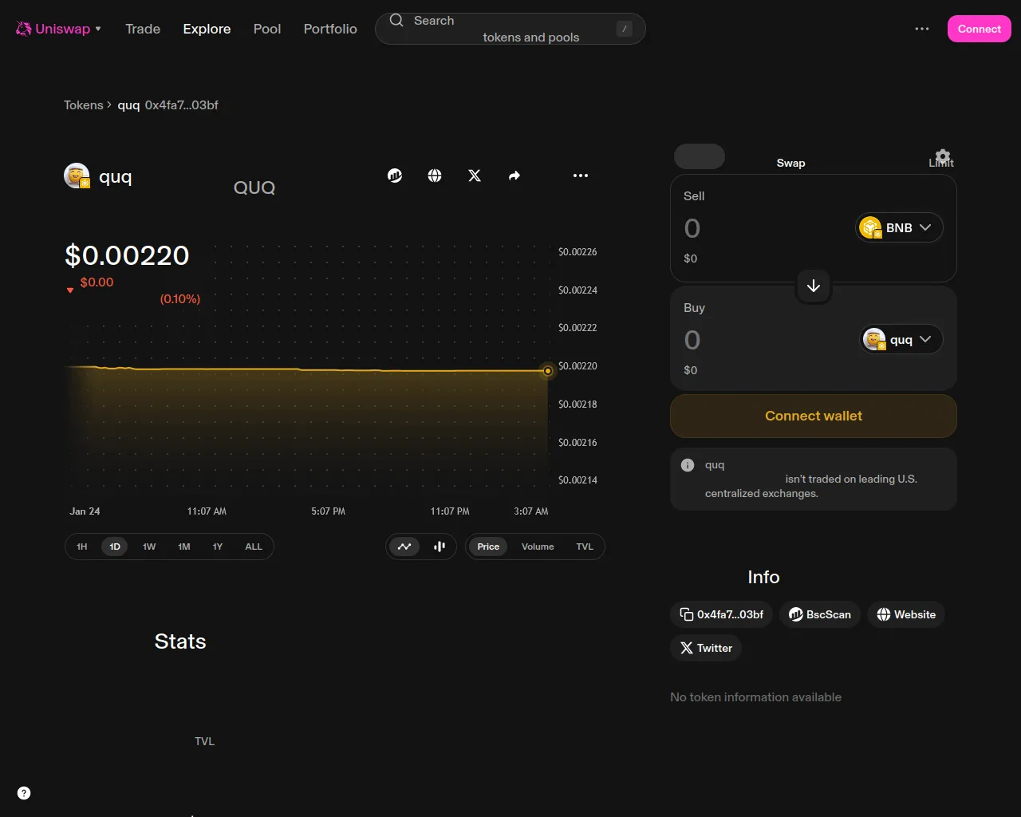1021x817 pixels.
Task: Switch to candlestick chart view icon
Action: [x=439, y=547]
